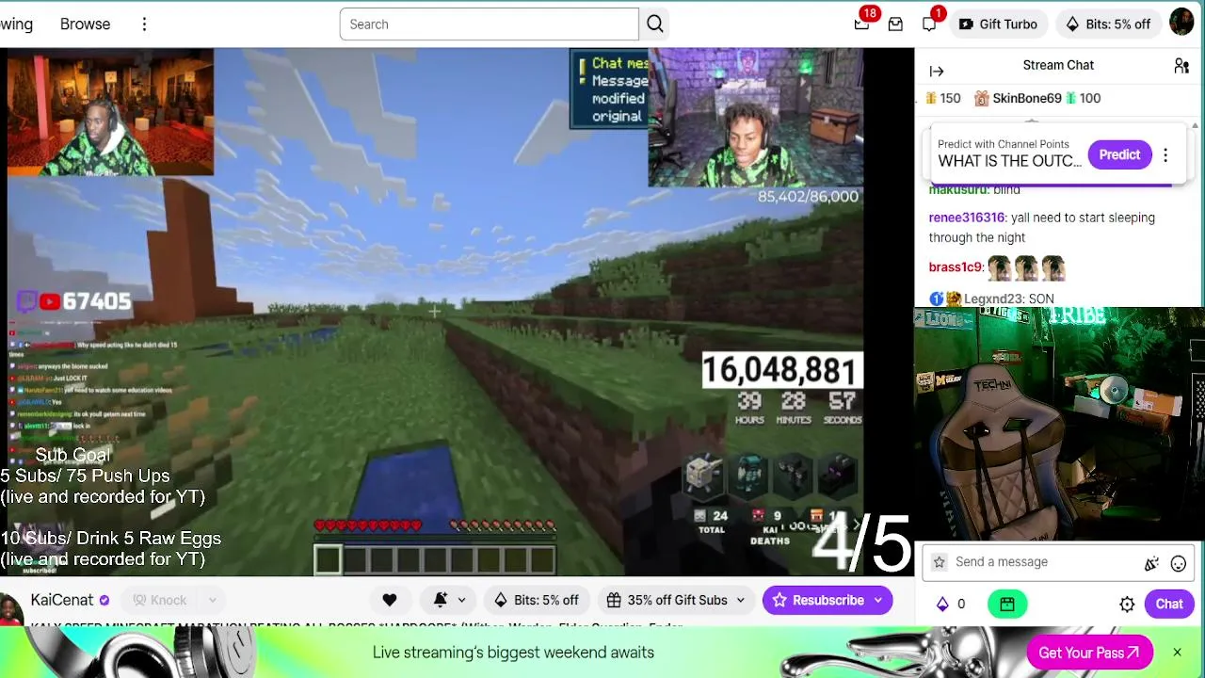Image resolution: width=1205 pixels, height=678 pixels.
Task: Close the Live streaming promo banner
Action: coord(1177,652)
